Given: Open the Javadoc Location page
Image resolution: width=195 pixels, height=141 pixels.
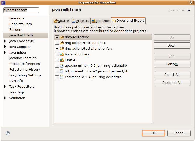Looking at the screenshot, I should [23, 58].
